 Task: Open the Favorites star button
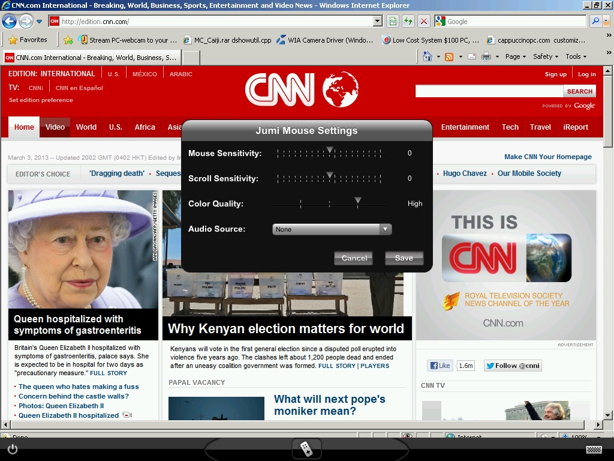[28, 40]
